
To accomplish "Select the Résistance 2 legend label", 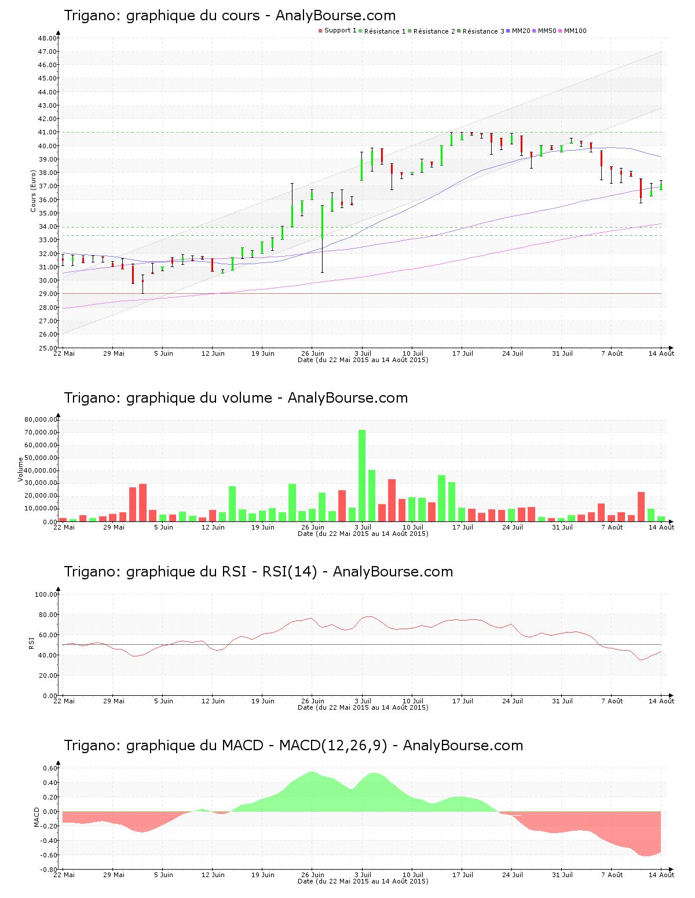I will (434, 31).
